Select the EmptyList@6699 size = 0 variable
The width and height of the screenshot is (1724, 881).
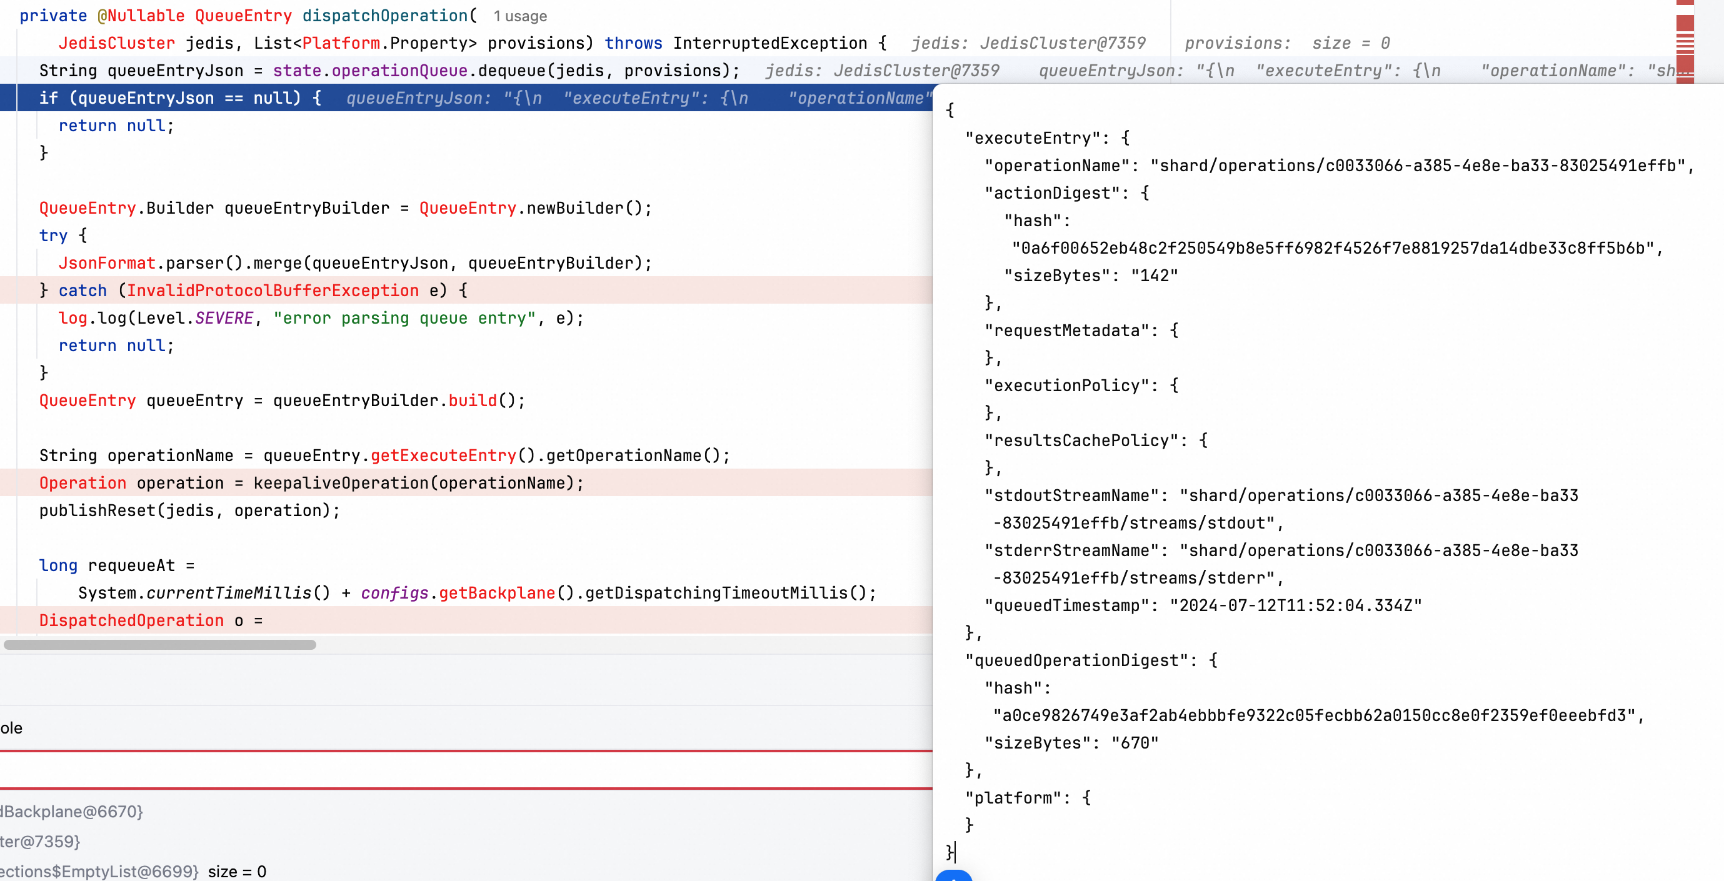[x=133, y=871]
